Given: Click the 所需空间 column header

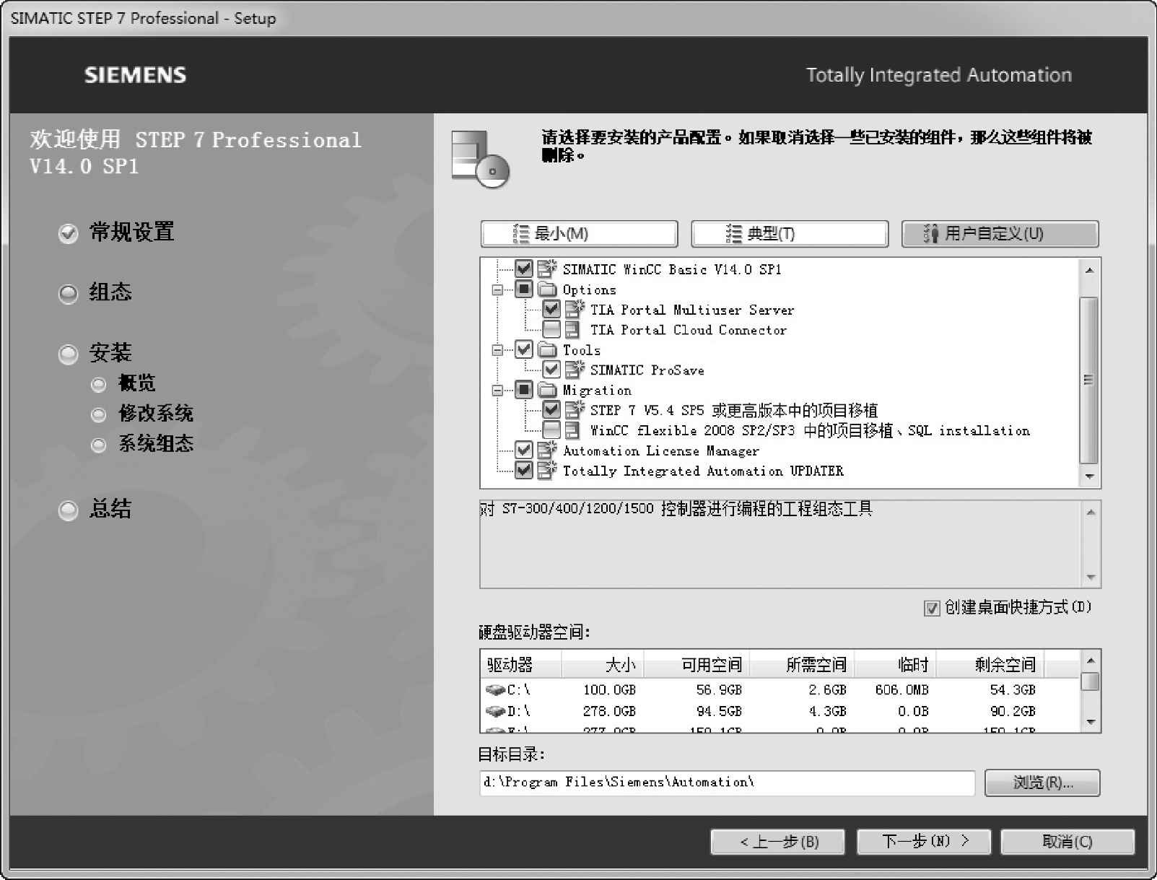Looking at the screenshot, I should 802,664.
